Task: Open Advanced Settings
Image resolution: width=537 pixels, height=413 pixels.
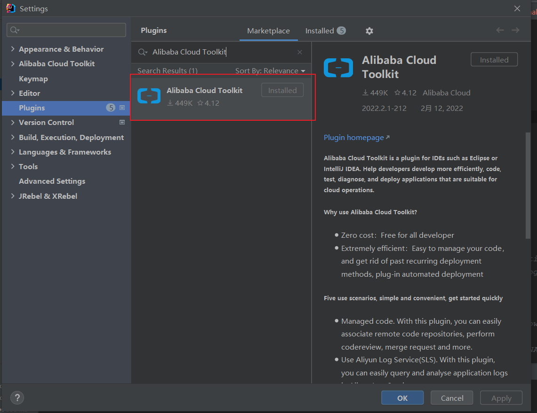Action: coord(52,181)
